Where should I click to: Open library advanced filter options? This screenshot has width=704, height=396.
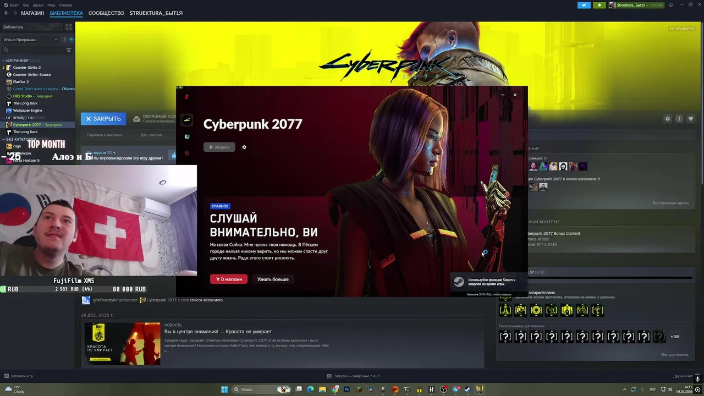coord(69,50)
